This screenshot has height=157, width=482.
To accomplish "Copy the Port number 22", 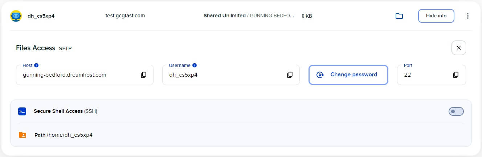I will click(456, 75).
